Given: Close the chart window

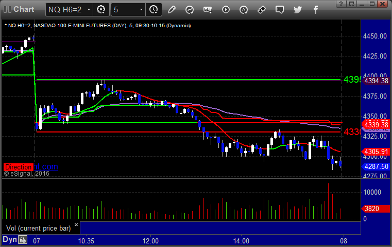Looking at the screenshot, I should [x=383, y=4].
